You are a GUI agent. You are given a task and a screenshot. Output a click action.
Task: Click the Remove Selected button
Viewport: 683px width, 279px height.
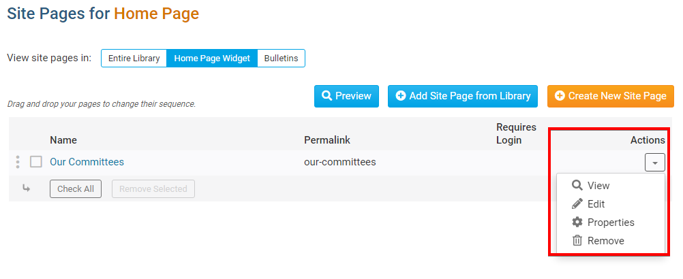click(153, 188)
